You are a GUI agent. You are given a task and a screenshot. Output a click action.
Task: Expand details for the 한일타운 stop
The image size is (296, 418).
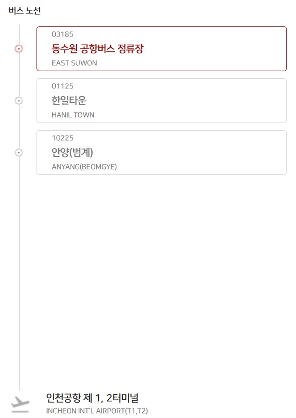click(161, 100)
